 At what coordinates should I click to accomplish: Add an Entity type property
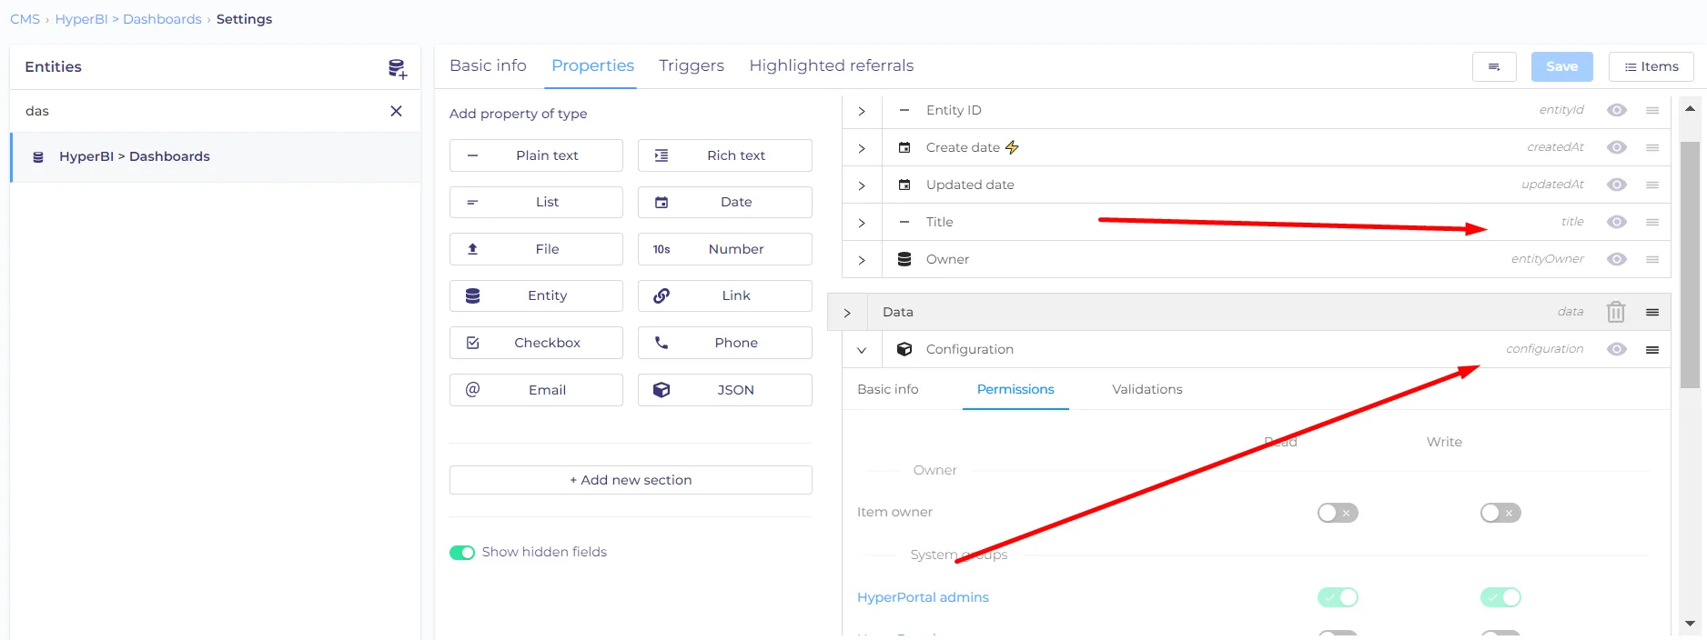pyautogui.click(x=536, y=295)
